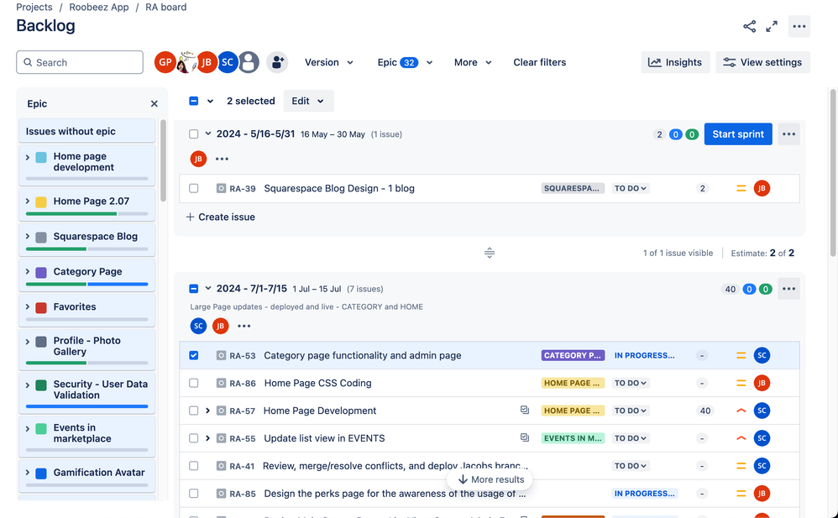This screenshot has width=838, height=518.
Task: Open View settings
Action: coord(762,62)
